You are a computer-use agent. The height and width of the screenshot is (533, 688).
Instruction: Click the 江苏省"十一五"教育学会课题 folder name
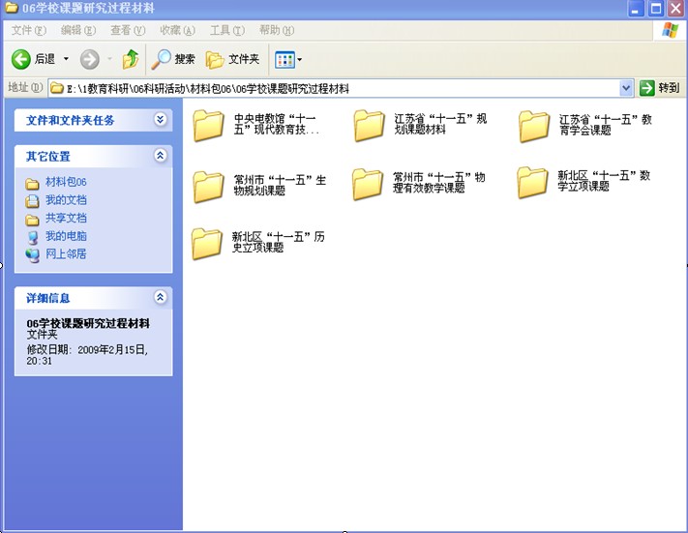pos(605,125)
